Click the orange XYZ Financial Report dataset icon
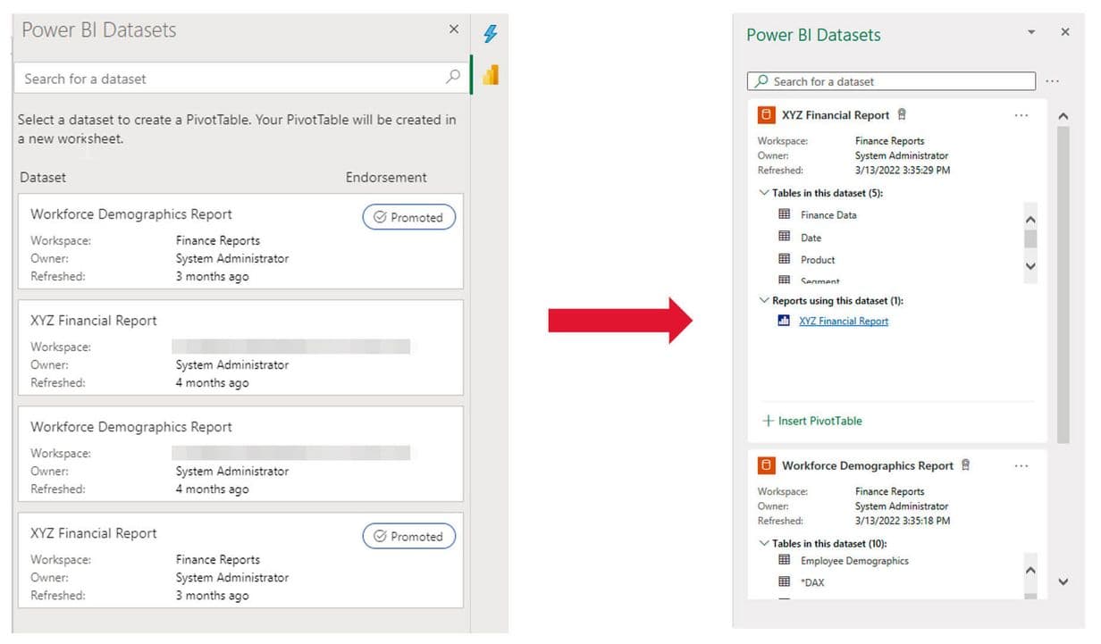Image resolution: width=1101 pixels, height=644 pixels. point(766,114)
